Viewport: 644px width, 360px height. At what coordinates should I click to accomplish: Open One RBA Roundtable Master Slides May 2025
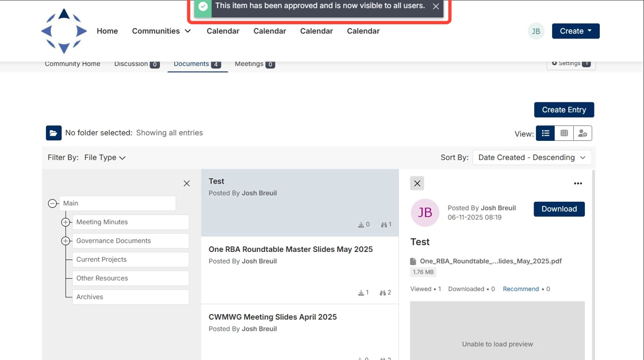point(290,249)
